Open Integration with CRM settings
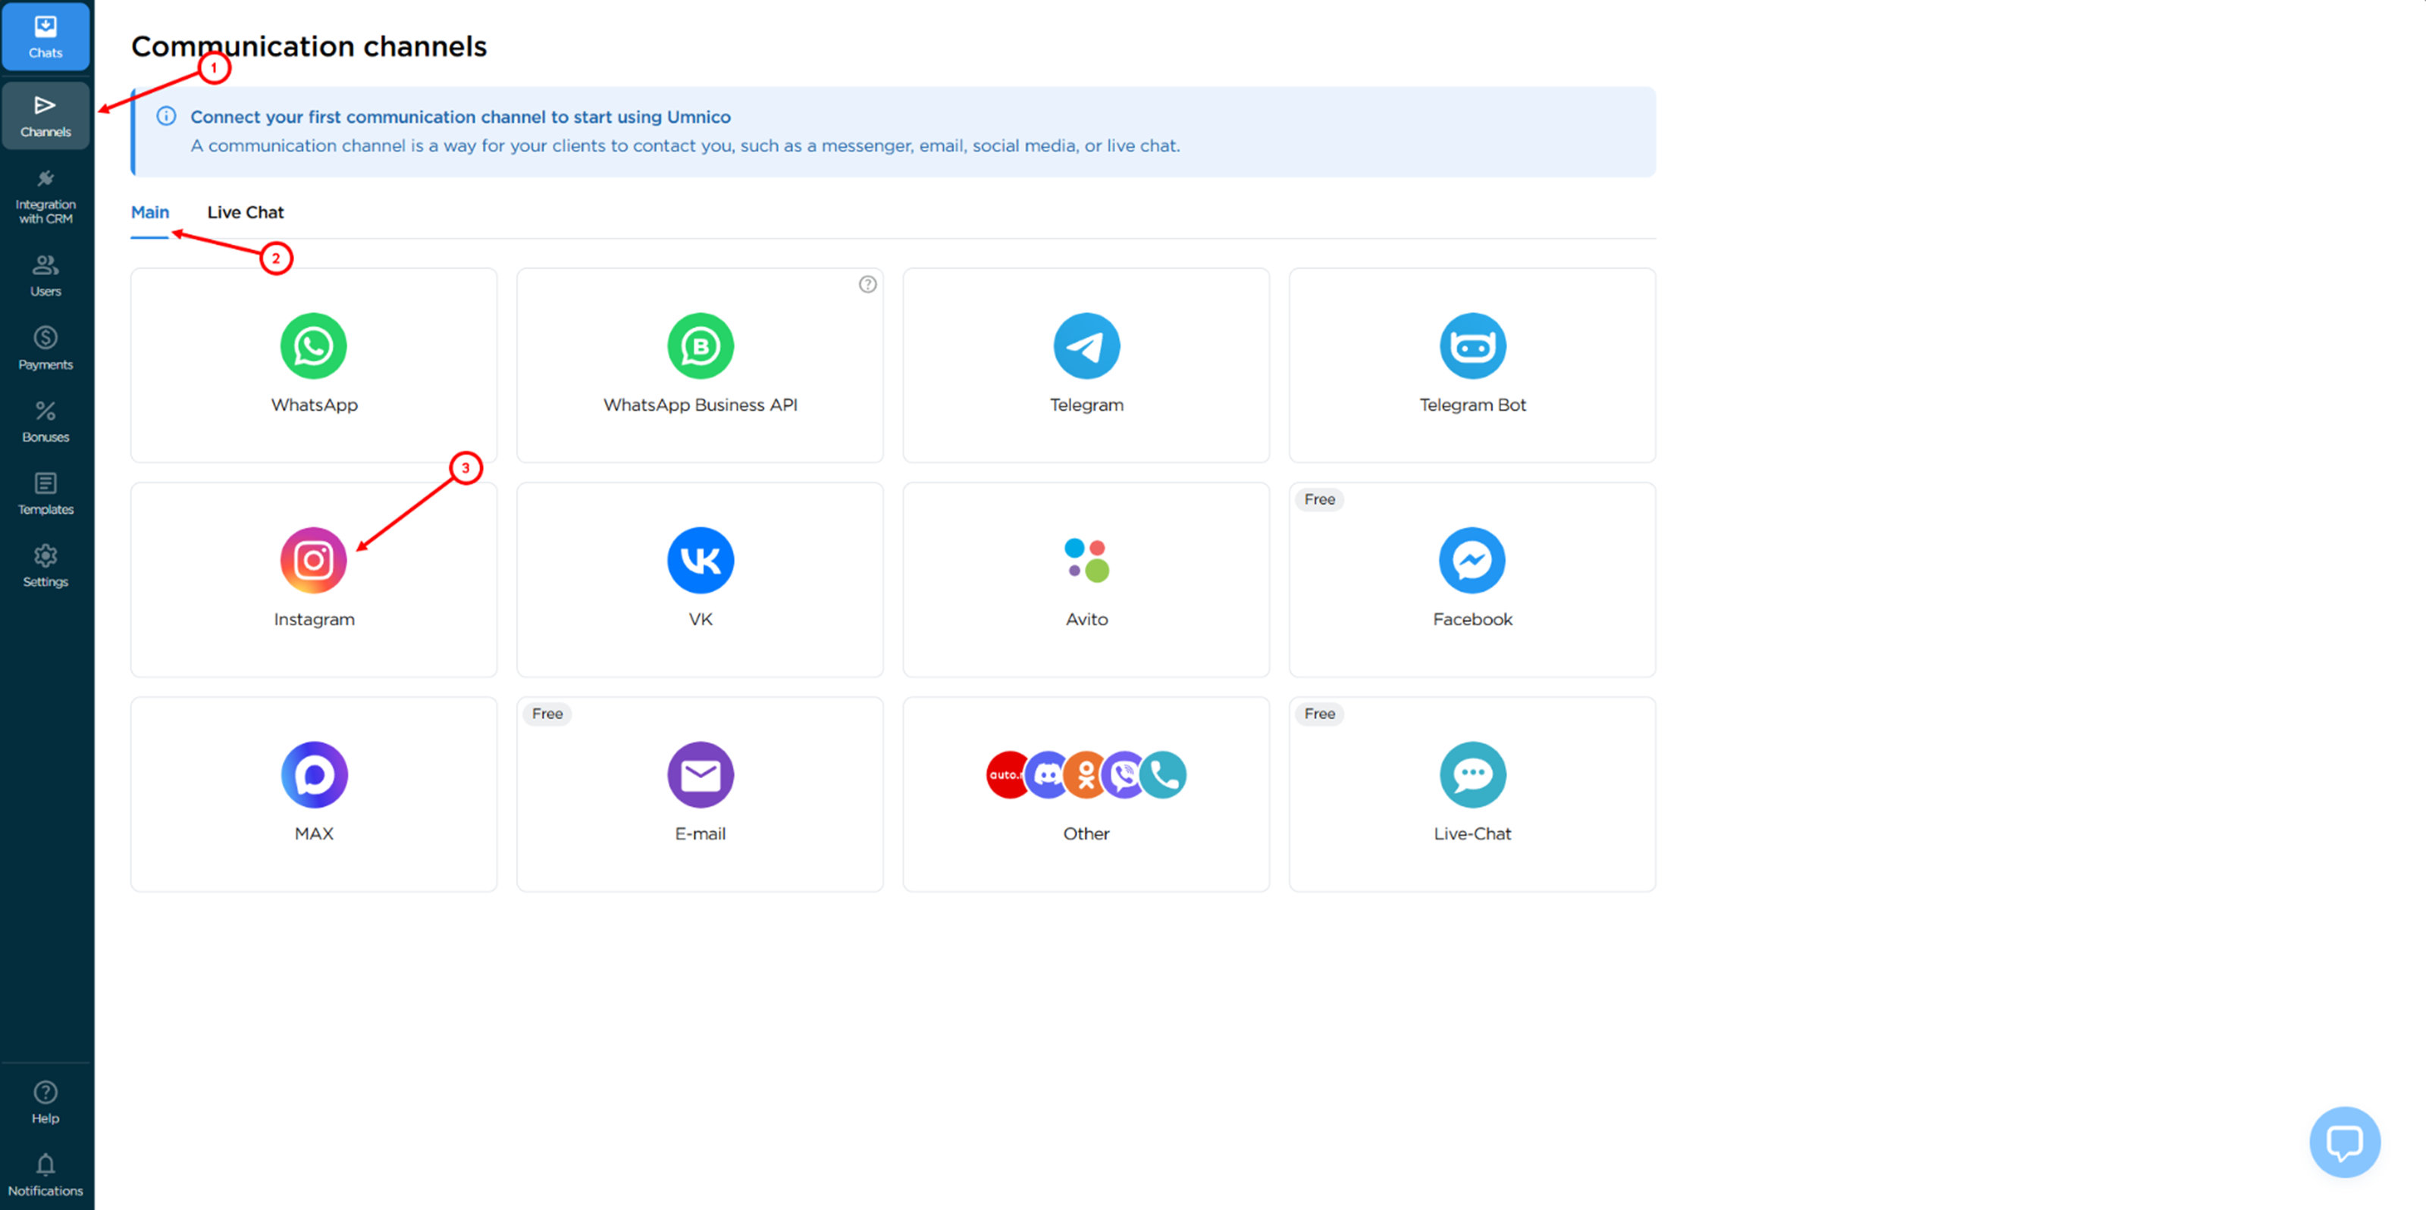 tap(45, 195)
